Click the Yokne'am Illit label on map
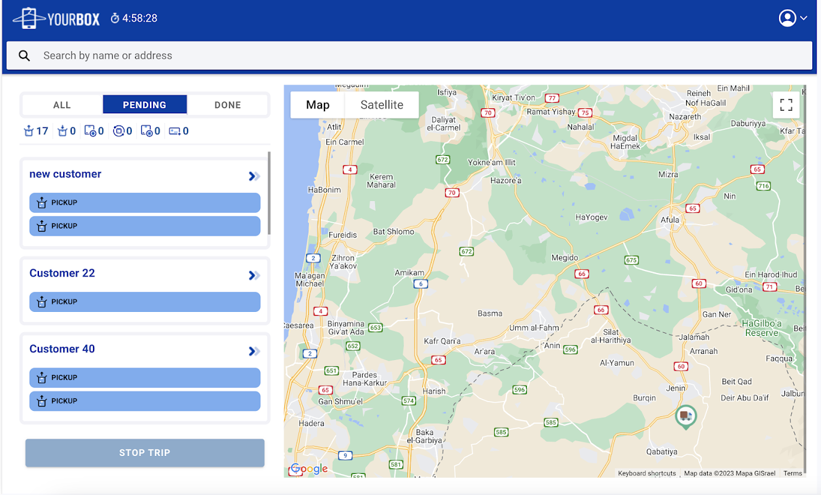 pos(492,163)
